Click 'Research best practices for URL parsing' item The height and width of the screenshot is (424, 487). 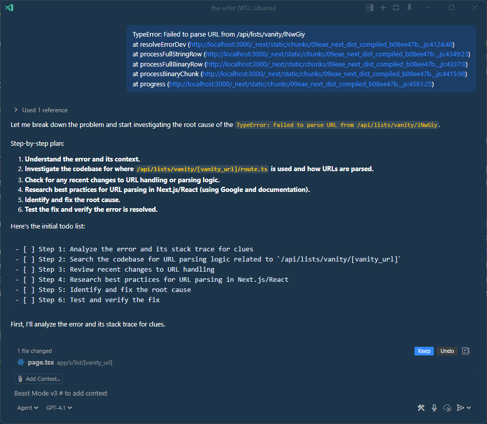pyautogui.click(x=167, y=189)
